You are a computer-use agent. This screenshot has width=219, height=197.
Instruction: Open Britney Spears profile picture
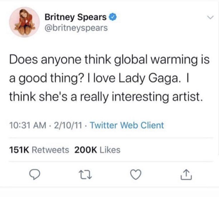click(25, 22)
